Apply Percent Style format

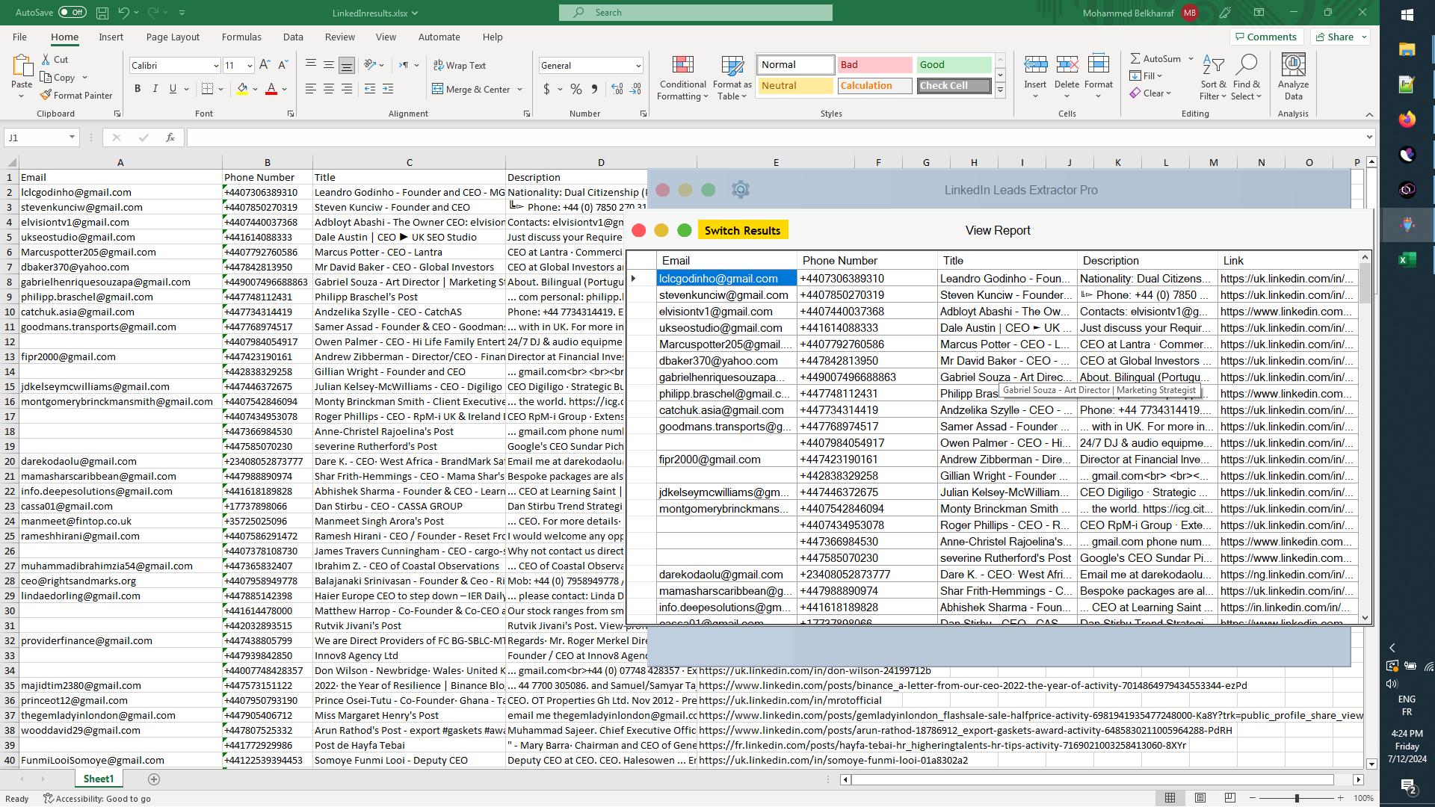pyautogui.click(x=576, y=89)
